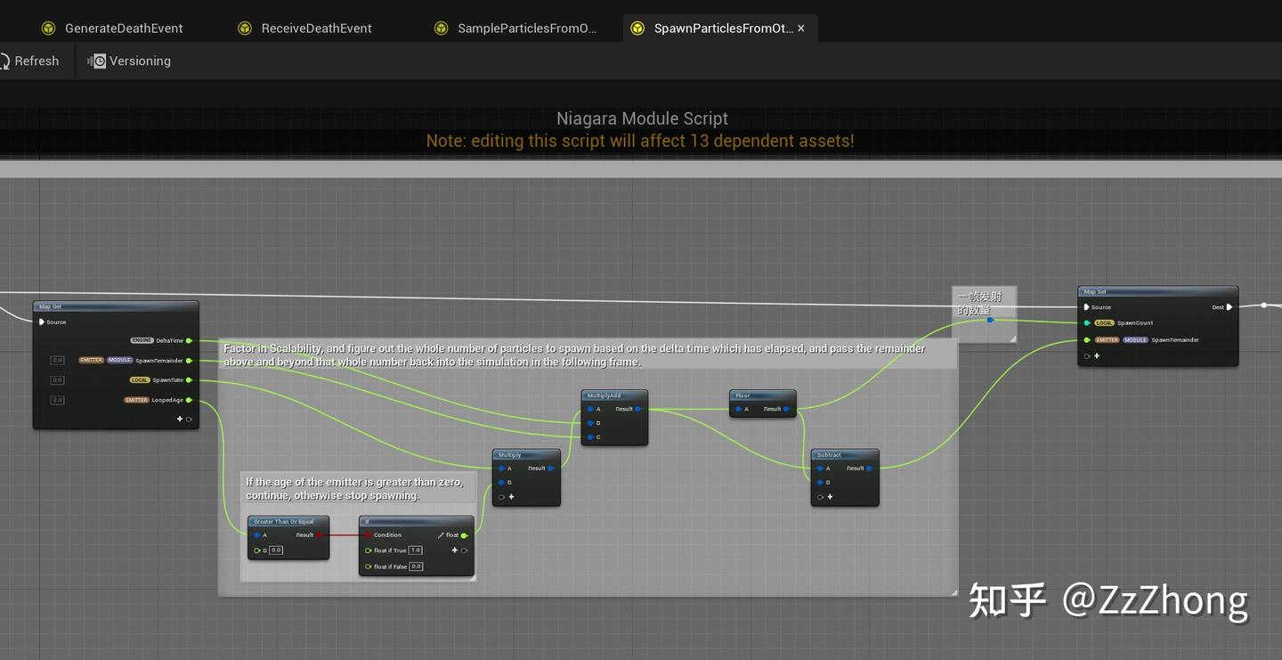
Task: Click Greater Than Or Equal node title
Action: pos(284,522)
